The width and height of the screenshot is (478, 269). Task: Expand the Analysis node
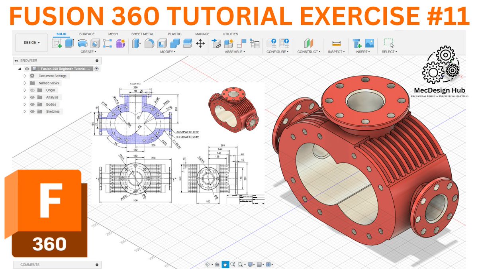(x=25, y=97)
